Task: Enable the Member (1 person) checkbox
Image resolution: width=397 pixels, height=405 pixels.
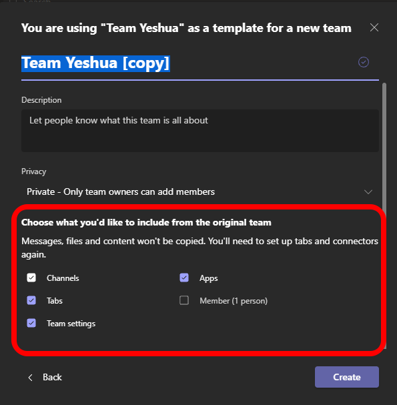Action: 184,300
